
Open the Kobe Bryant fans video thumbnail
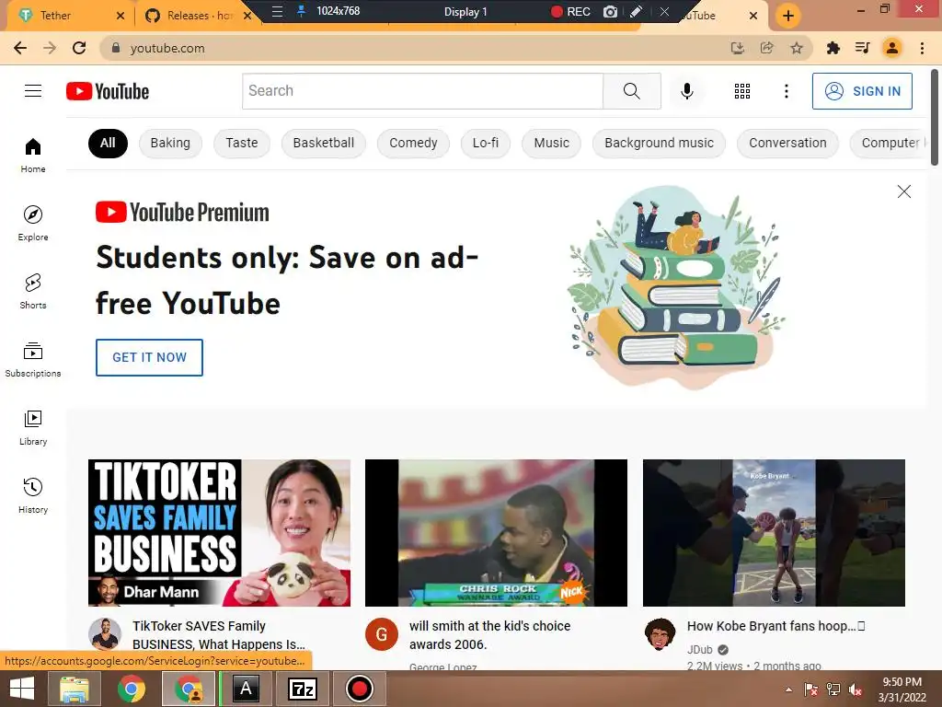click(774, 533)
